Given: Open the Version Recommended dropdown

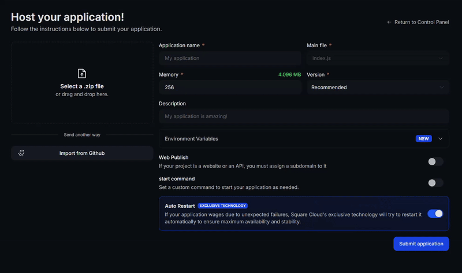Looking at the screenshot, I should [378, 88].
